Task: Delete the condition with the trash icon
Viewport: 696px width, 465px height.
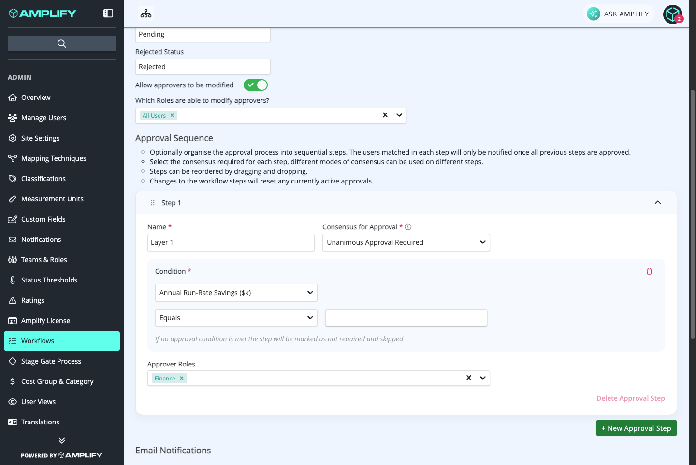Action: pyautogui.click(x=649, y=271)
